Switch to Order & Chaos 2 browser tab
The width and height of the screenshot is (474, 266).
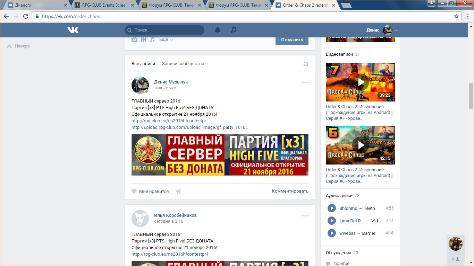305,5
